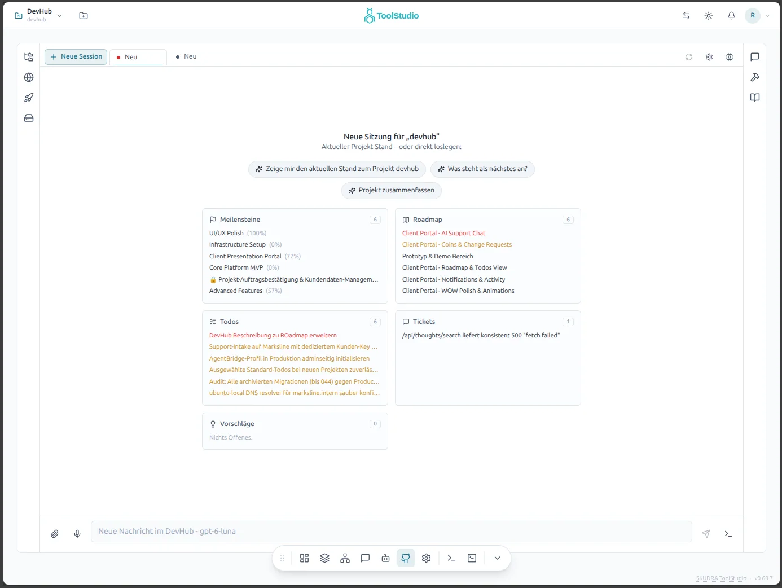Image resolution: width=782 pixels, height=588 pixels.
Task: Click the gear icon in bottom dock
Action: click(427, 558)
